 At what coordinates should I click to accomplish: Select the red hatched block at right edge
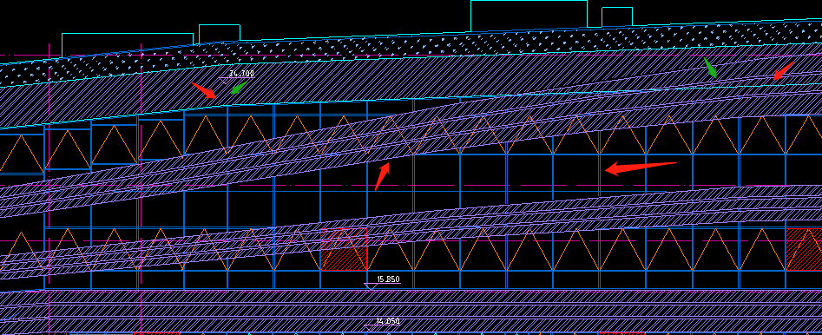click(x=804, y=249)
